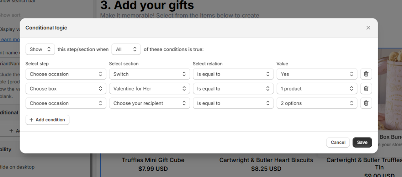Viewport: 402px width, 177px height.
Task: Delete the Valentine for Her condition
Action: [366, 88]
